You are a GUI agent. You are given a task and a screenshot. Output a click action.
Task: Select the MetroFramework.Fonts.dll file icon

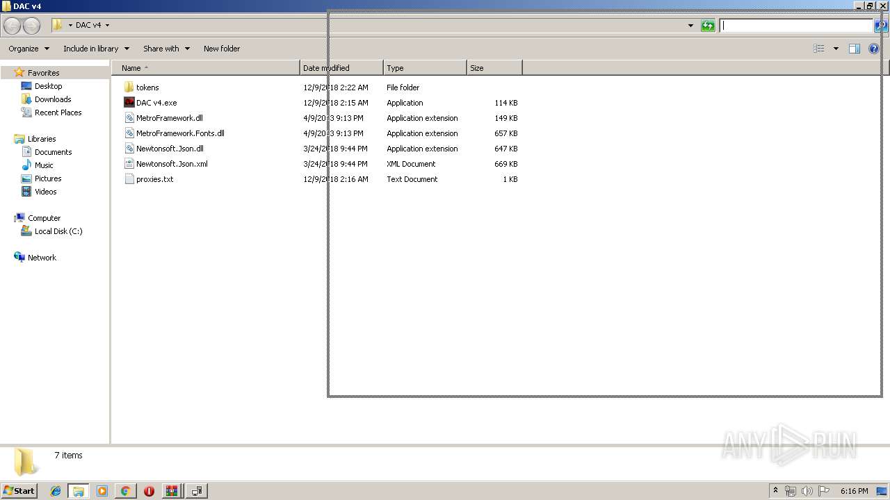tap(129, 133)
